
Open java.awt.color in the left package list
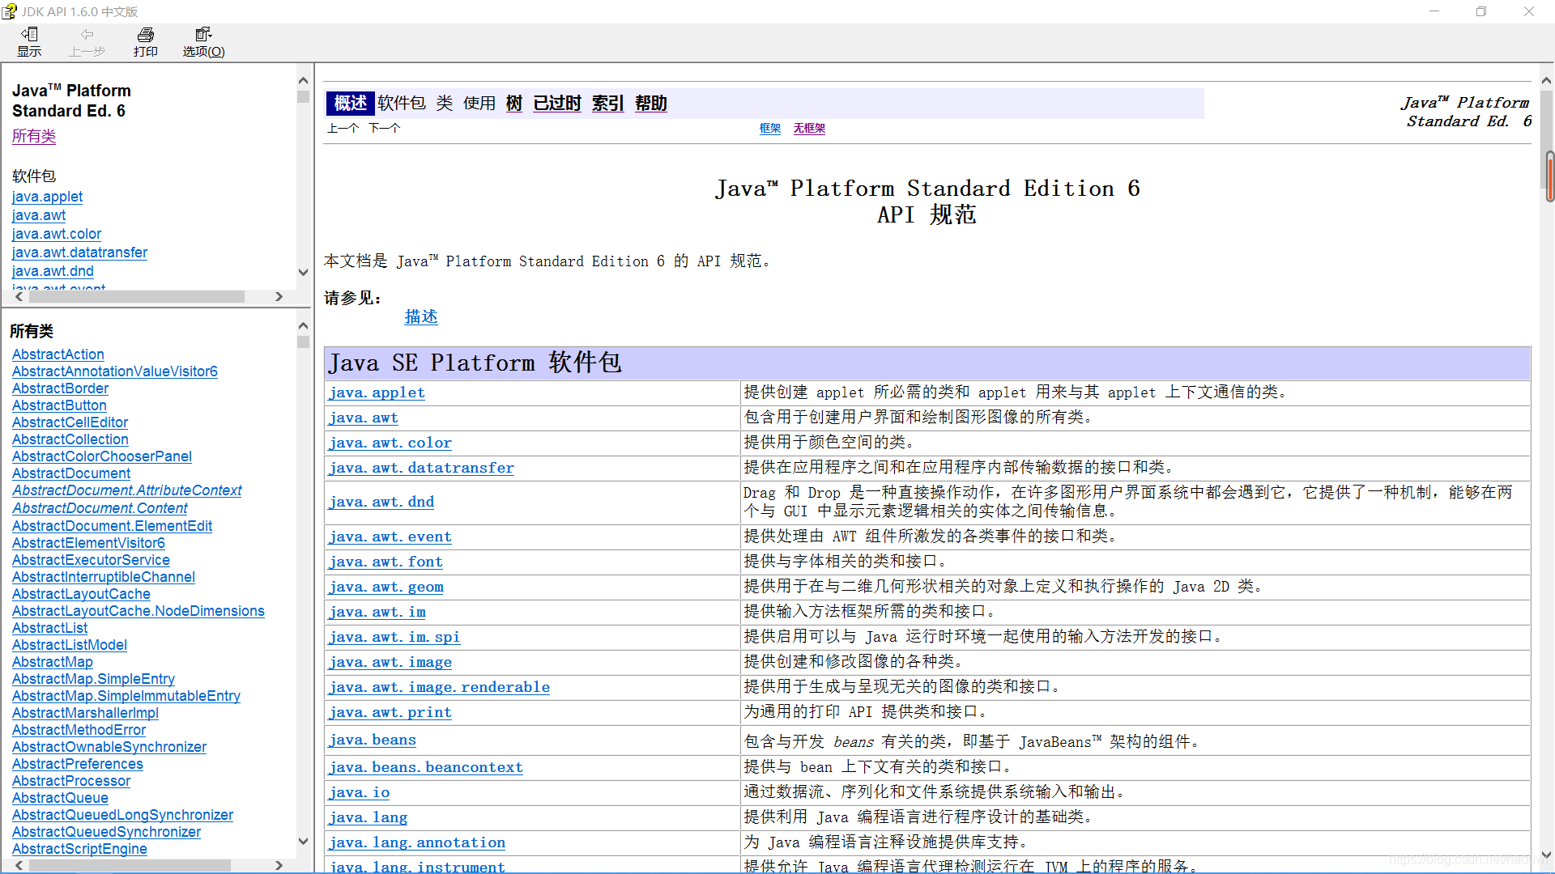click(57, 234)
